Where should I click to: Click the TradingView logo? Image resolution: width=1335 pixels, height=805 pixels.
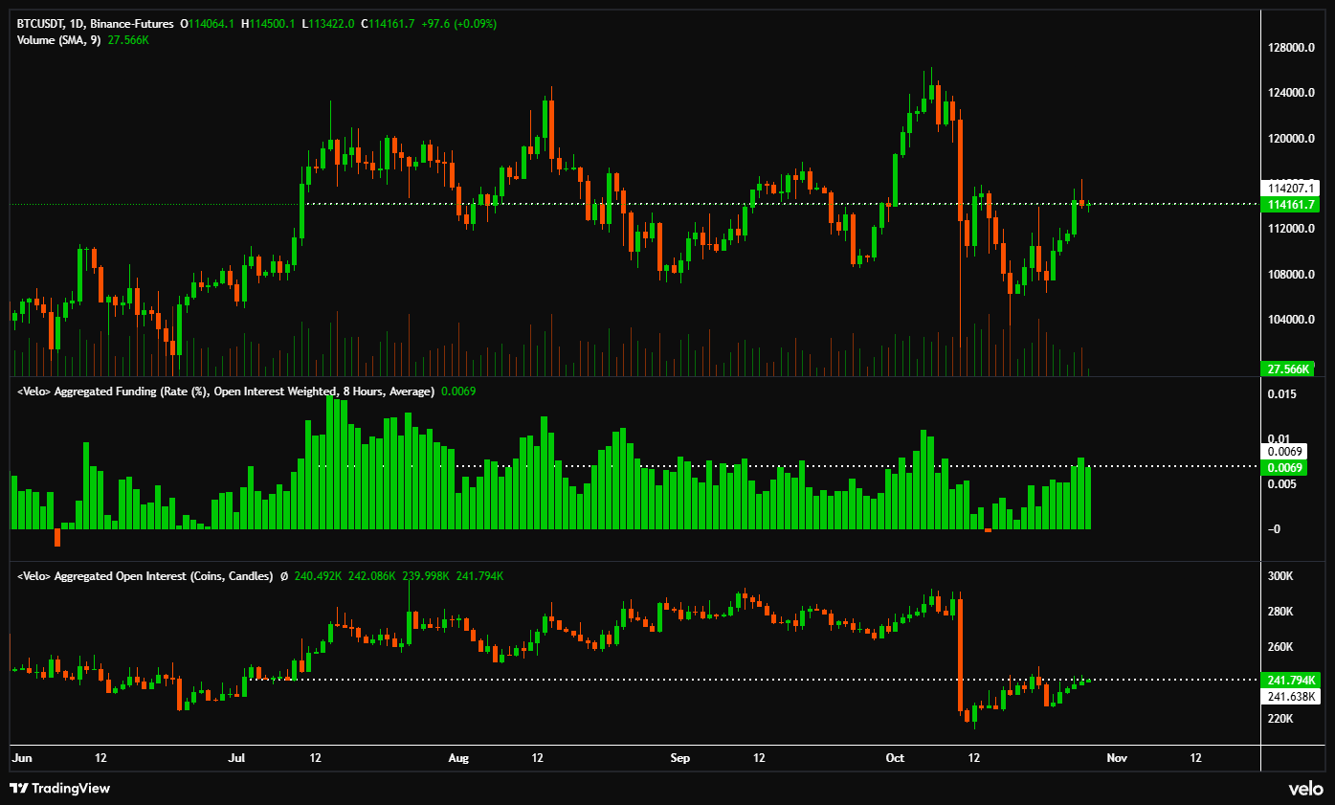(x=59, y=789)
